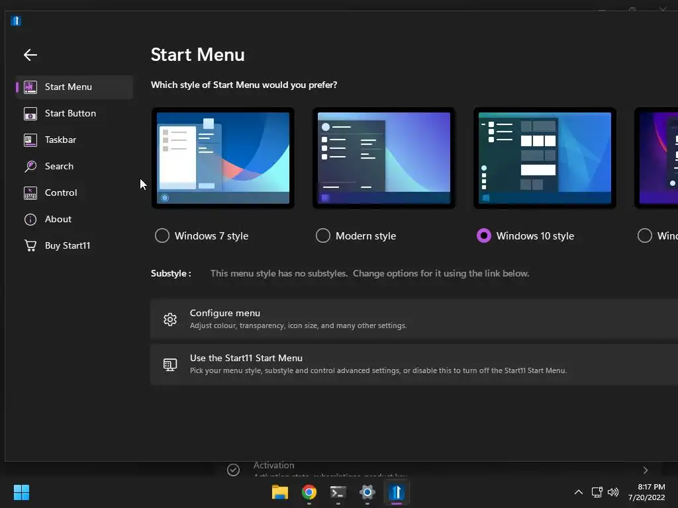This screenshot has width=678, height=508.
Task: Click the Start11 taskbar icon
Action: [397, 492]
